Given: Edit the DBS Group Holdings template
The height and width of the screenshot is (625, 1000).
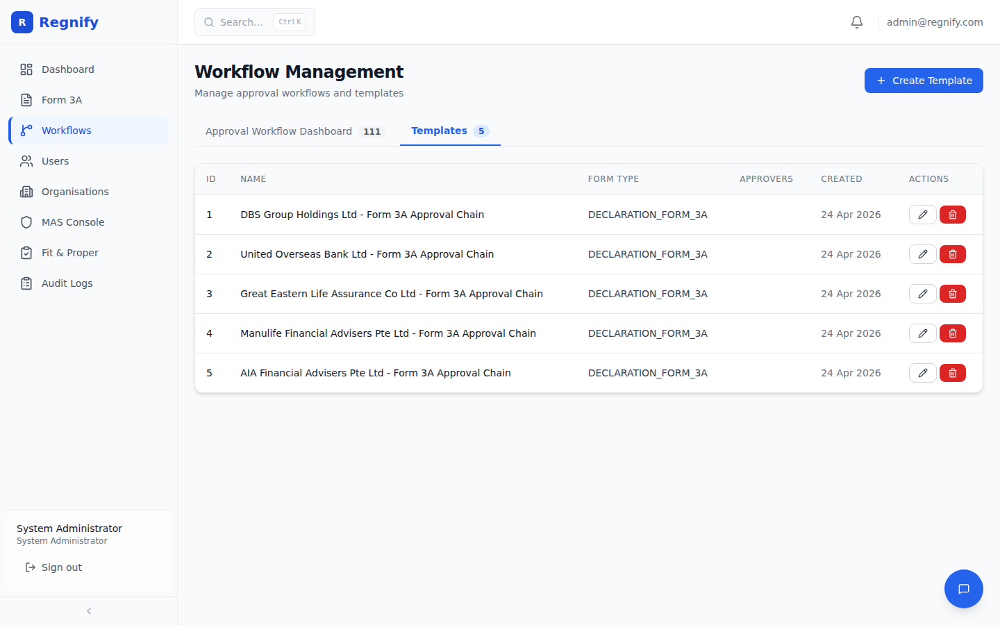Looking at the screenshot, I should [923, 215].
